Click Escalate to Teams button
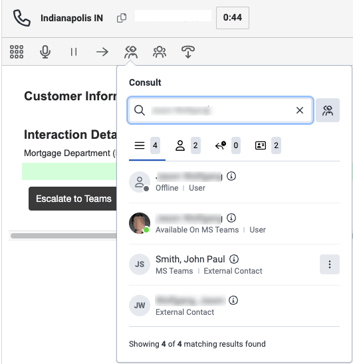The image size is (353, 364). [72, 199]
